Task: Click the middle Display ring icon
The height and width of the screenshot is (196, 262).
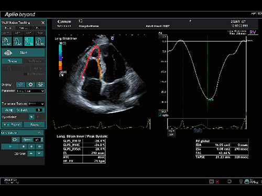Action: point(30,85)
